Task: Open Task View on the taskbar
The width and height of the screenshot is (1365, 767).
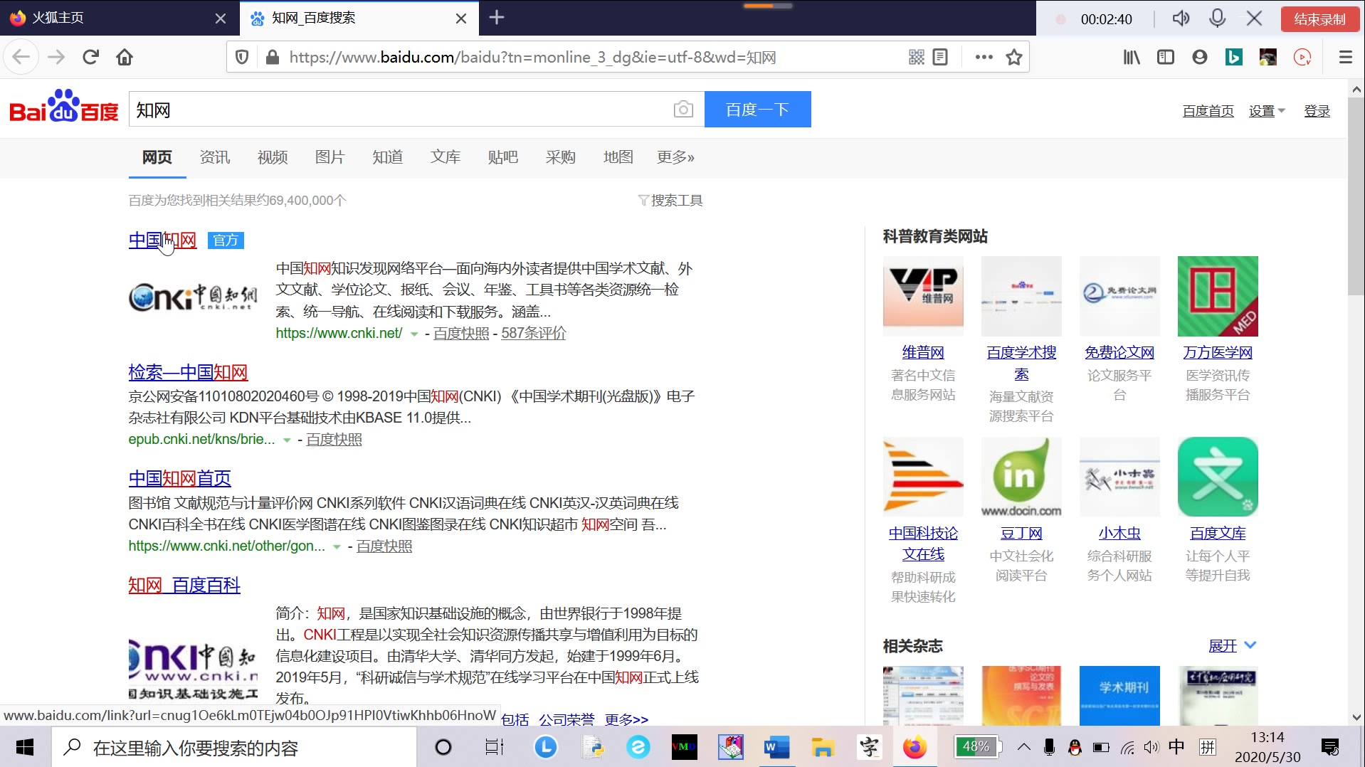Action: pos(494,747)
